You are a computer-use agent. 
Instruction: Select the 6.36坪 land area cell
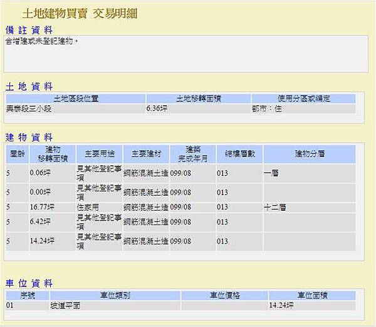[x=199, y=109]
